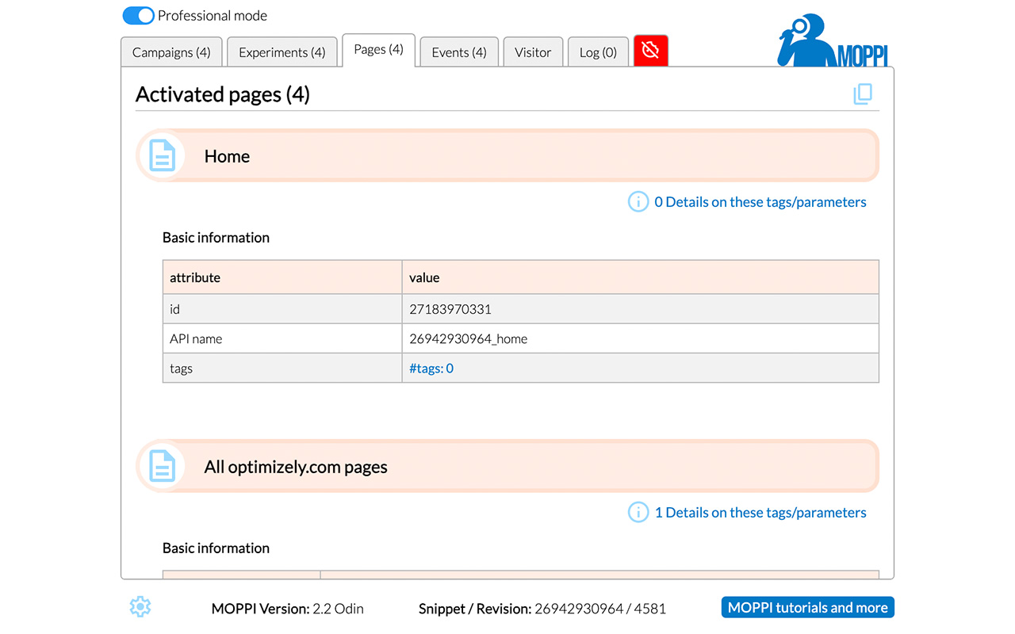The image size is (1015, 634).
Task: Open the Visitor tab
Action: pyautogui.click(x=533, y=52)
